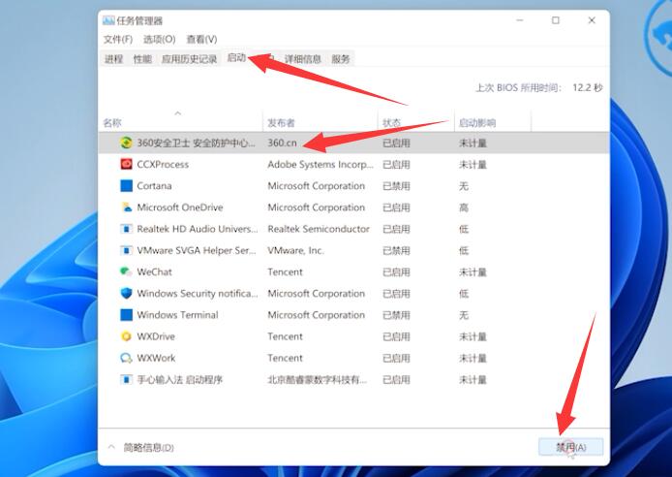Select the 360安全卫士 安全防护中心 entry
Screen dimensions: 672x477
(x=353, y=143)
